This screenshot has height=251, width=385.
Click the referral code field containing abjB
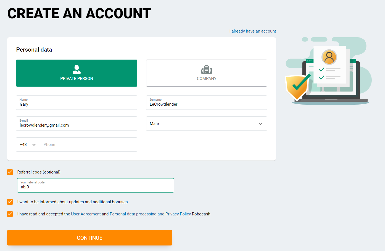coord(96,185)
